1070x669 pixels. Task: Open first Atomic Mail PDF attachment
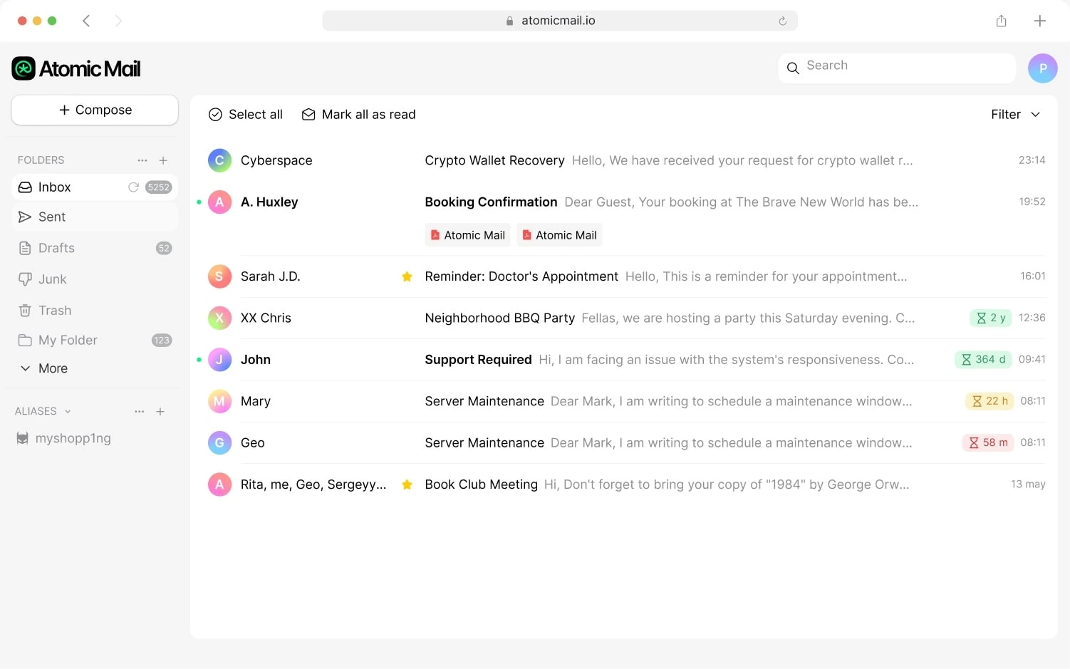[x=467, y=235]
